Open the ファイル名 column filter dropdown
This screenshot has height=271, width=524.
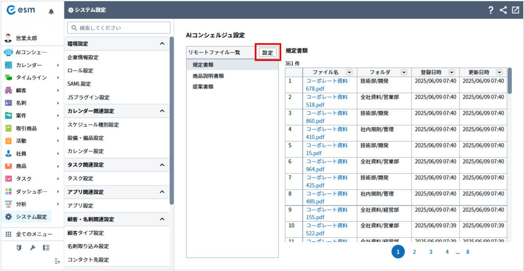pos(350,72)
